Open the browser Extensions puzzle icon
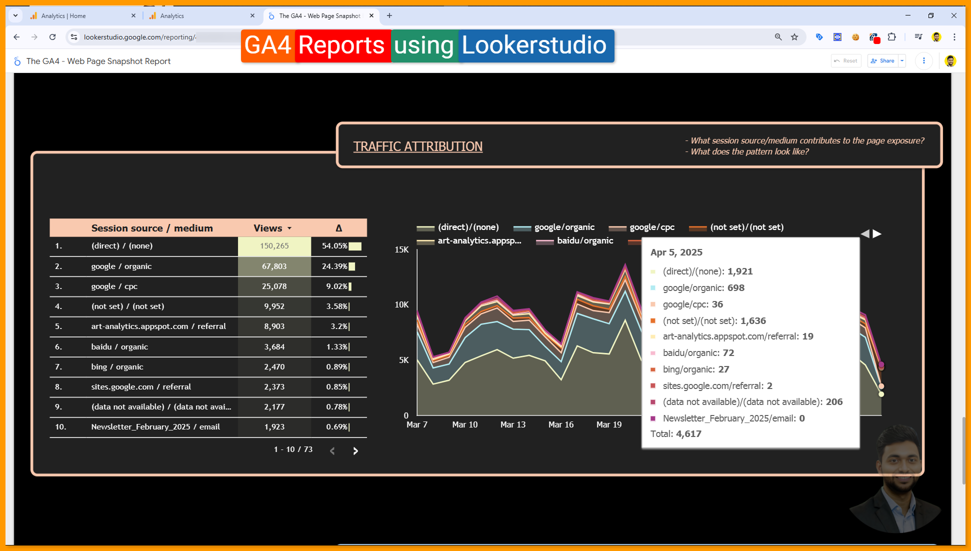The height and width of the screenshot is (551, 971). click(x=891, y=37)
